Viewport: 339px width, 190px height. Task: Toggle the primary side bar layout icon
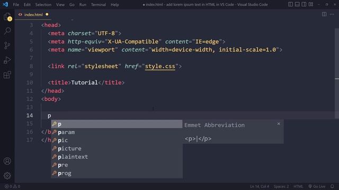[290, 4]
